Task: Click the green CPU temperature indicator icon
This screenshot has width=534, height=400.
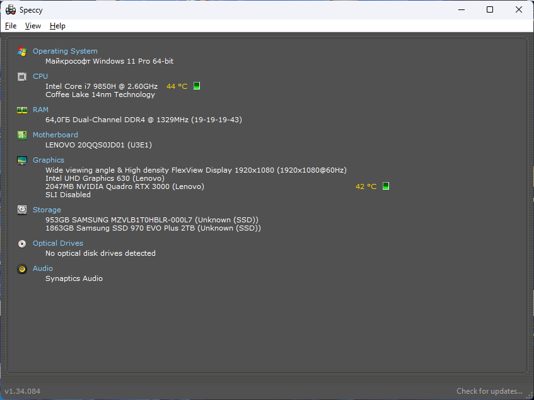Action: 197,86
